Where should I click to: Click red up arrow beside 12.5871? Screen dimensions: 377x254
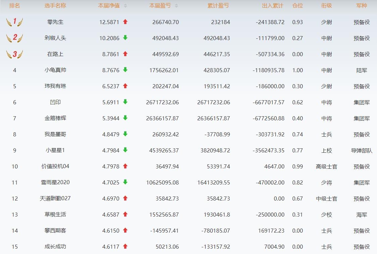(125, 22)
